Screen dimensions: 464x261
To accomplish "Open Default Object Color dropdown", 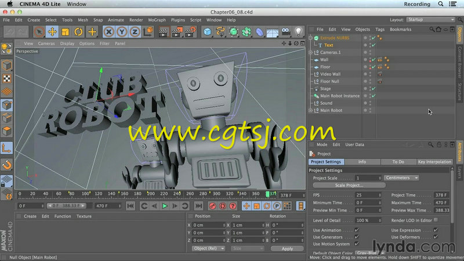I will 370,253.
